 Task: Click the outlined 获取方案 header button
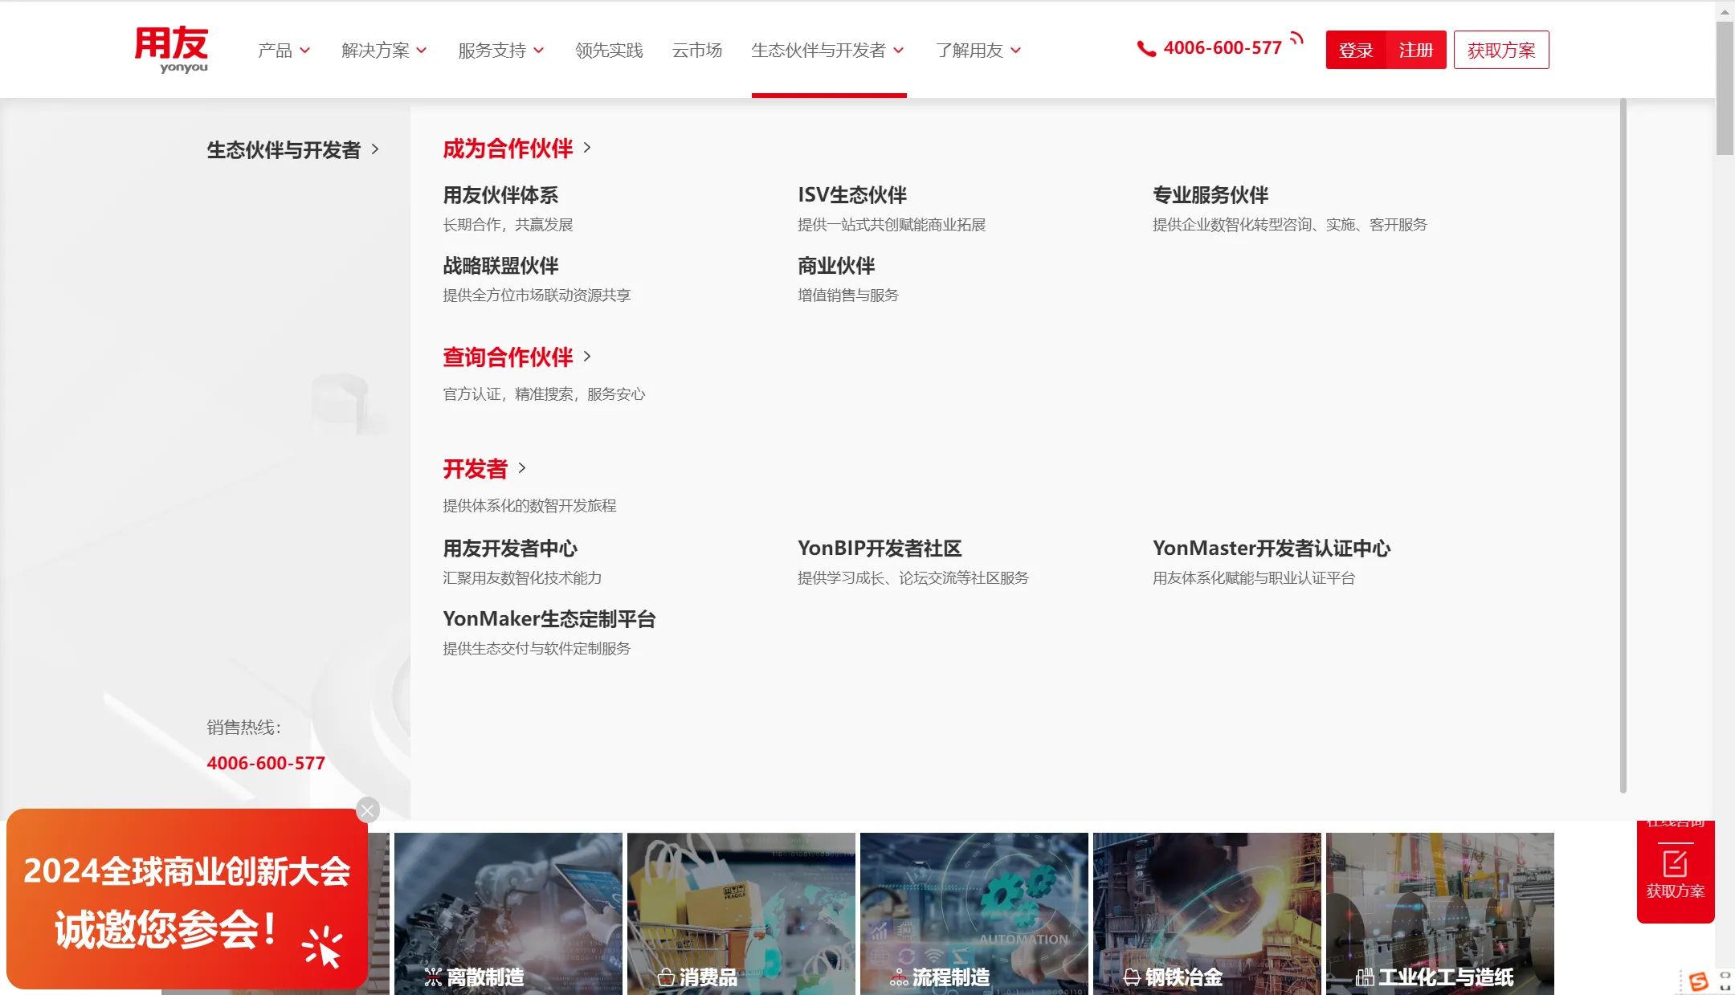(x=1500, y=51)
